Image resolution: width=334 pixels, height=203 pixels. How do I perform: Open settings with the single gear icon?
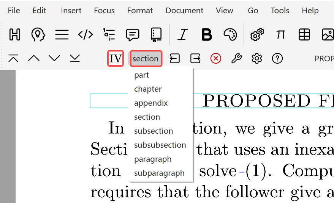coord(257,58)
